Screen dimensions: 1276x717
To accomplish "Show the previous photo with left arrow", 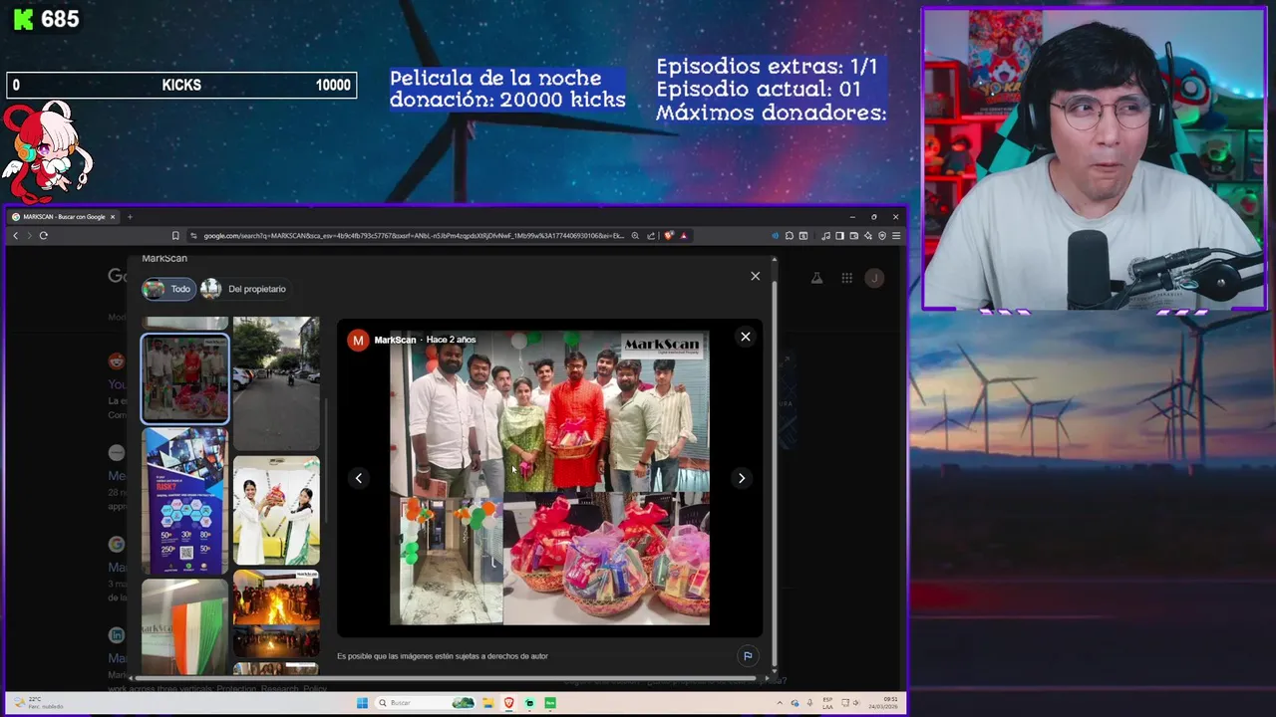I will point(359,478).
